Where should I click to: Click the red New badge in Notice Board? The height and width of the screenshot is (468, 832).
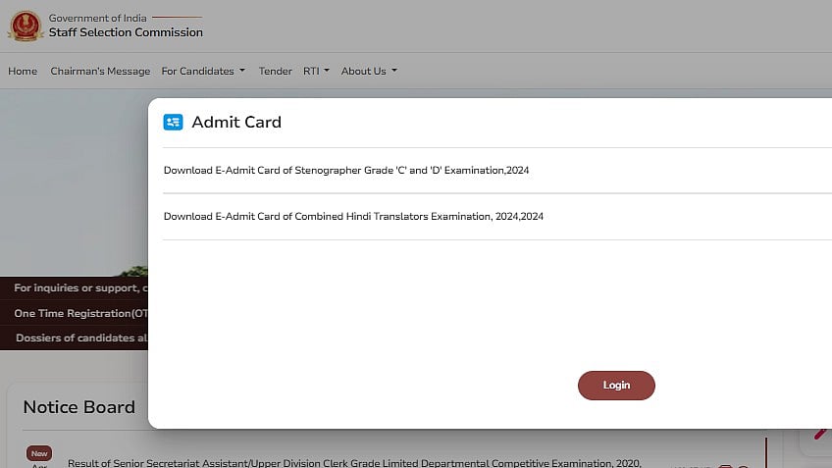click(39, 453)
